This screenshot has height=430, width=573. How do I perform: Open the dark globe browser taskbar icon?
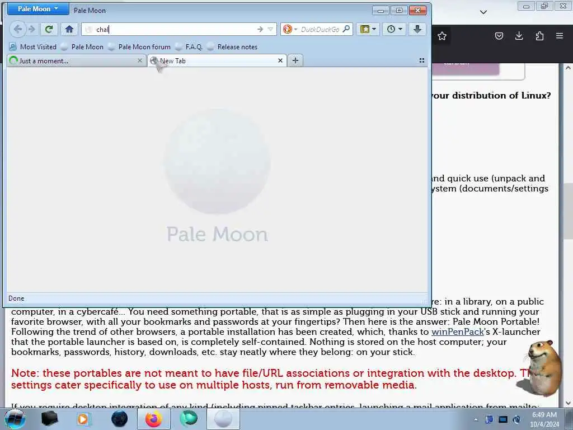click(119, 419)
